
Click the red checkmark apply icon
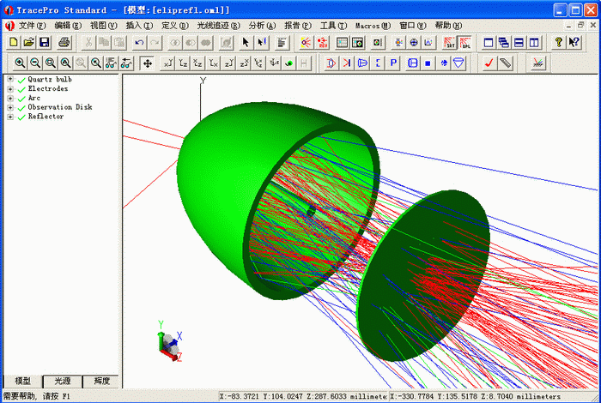click(x=489, y=63)
